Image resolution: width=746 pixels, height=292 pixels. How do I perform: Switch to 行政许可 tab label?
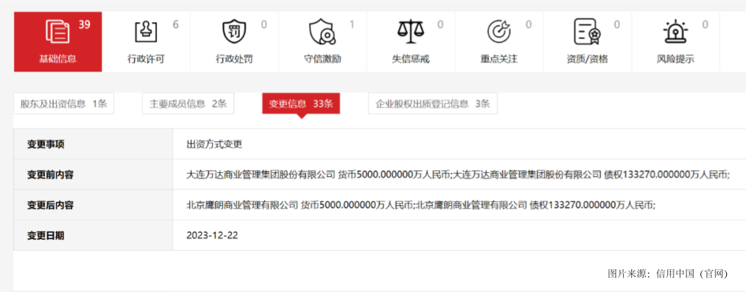[x=146, y=60]
